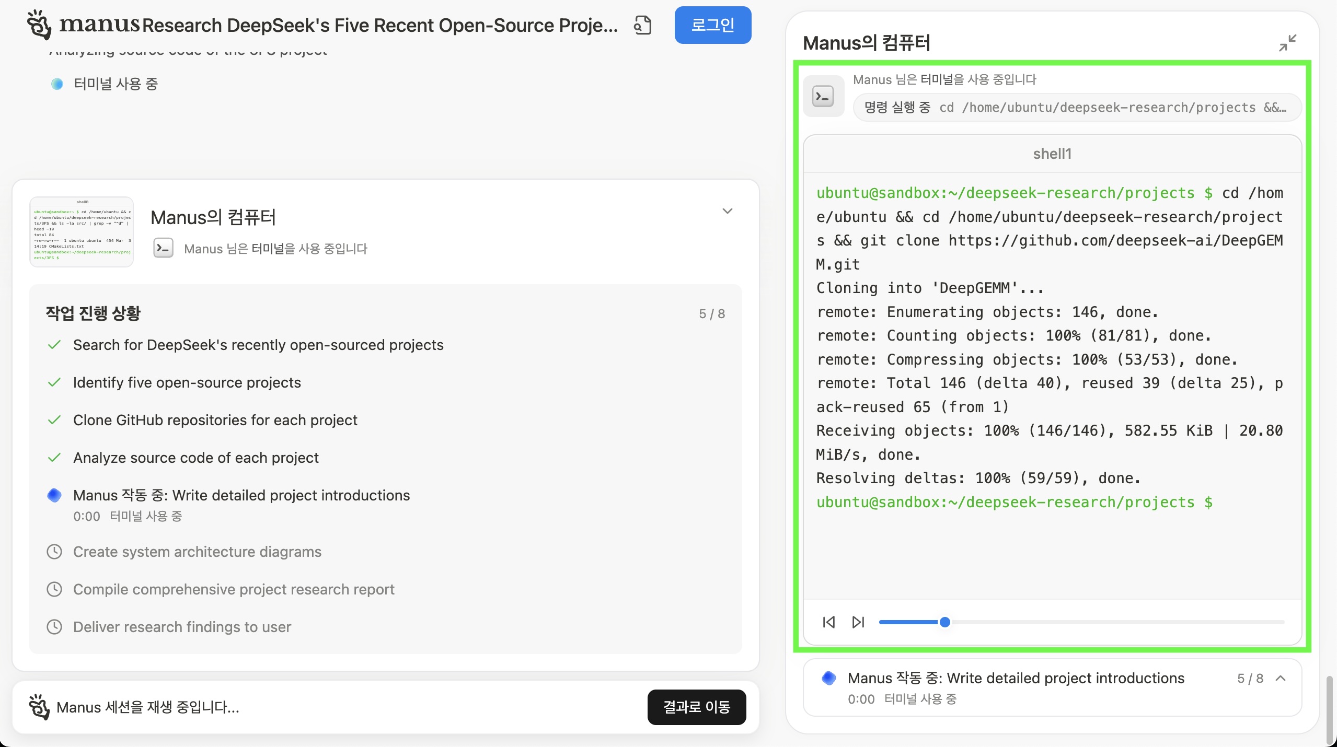The image size is (1337, 747).
Task: Click the Manus의 컴퓨터 title in right panel
Action: tap(866, 43)
